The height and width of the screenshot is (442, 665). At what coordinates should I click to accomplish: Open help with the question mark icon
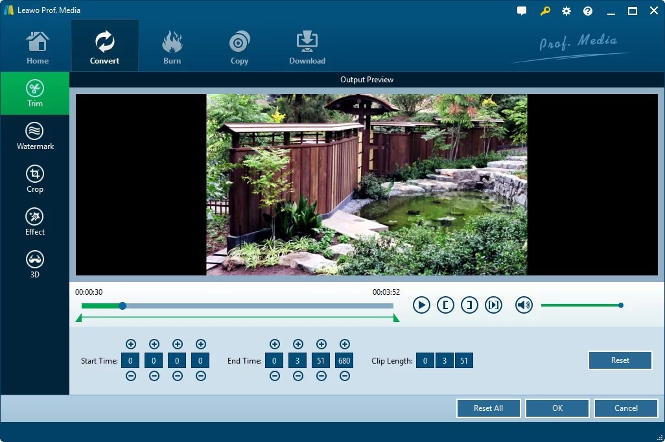[x=587, y=10]
